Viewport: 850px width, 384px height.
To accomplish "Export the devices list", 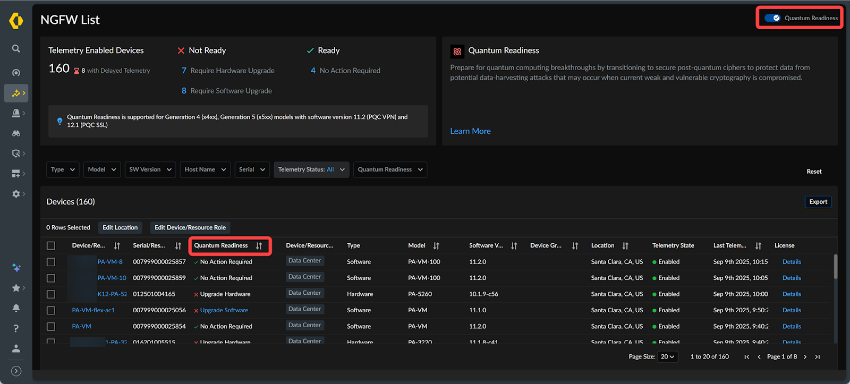I will [818, 202].
